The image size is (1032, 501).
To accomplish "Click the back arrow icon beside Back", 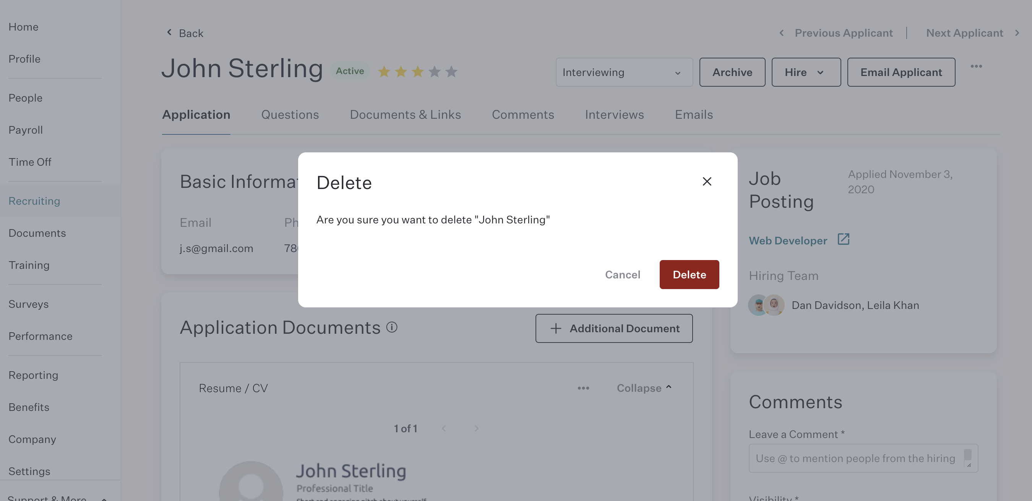I will coord(169,32).
